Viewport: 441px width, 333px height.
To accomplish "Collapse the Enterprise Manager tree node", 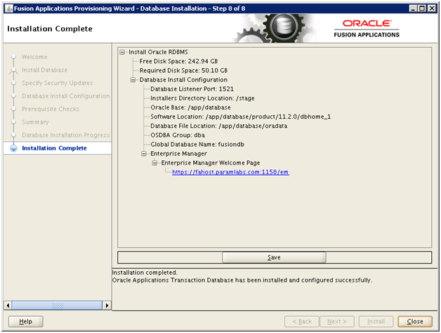I will (x=144, y=154).
